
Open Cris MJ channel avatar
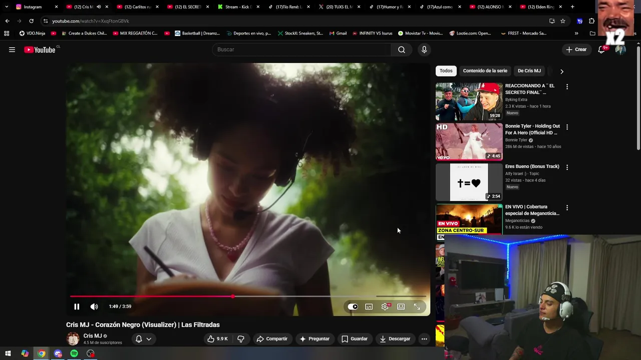73,339
